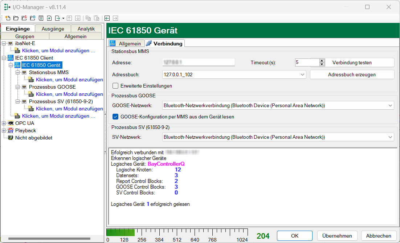
Task: Open the GOOSE-Netzwerk dropdown
Action: (390, 106)
